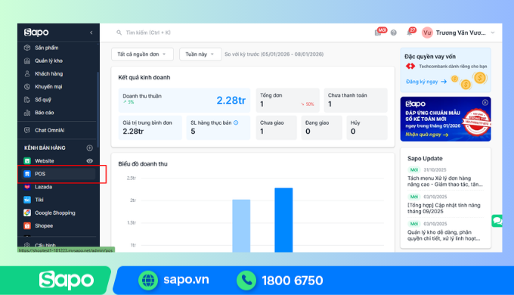Click the Sapo Update heading
This screenshot has height=295, width=514.
(425, 159)
